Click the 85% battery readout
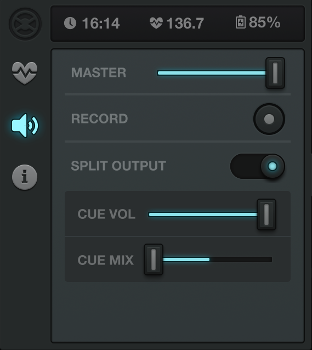 tap(264, 22)
